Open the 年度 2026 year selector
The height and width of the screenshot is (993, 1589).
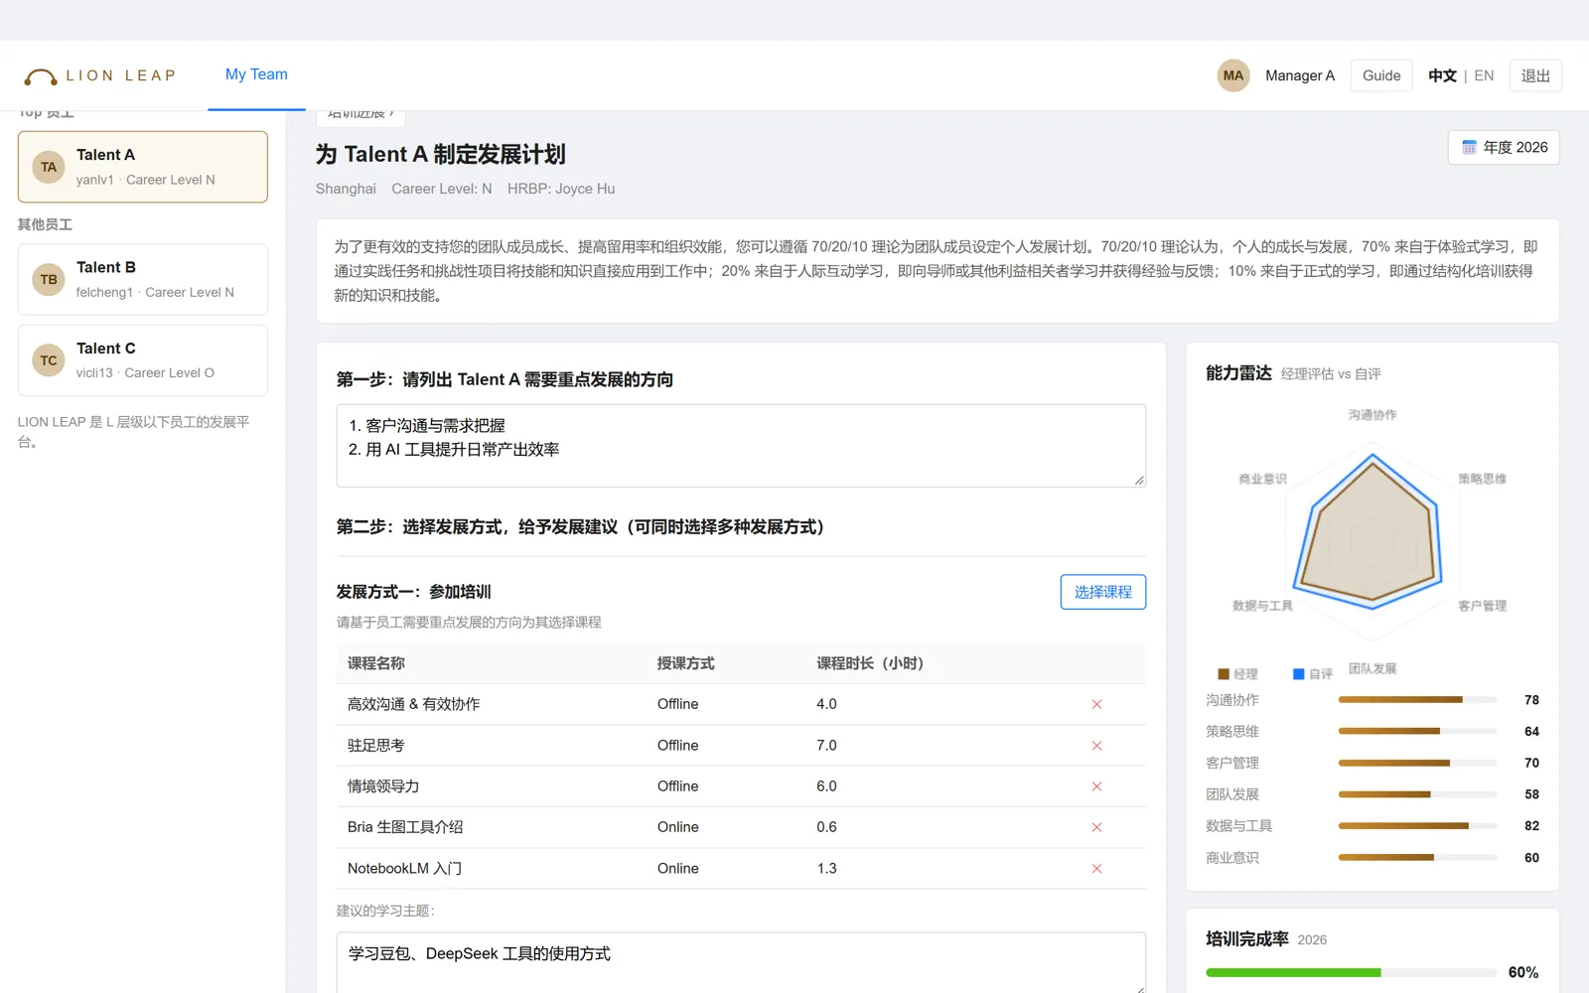tap(1504, 148)
